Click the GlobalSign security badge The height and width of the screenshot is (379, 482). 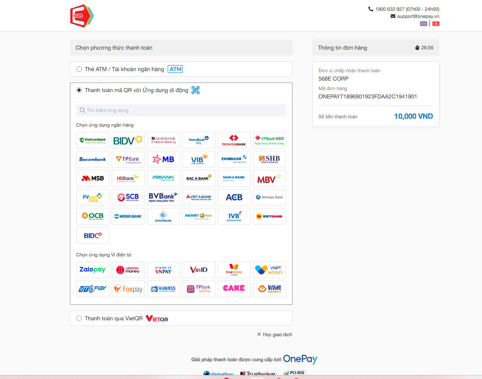218,374
